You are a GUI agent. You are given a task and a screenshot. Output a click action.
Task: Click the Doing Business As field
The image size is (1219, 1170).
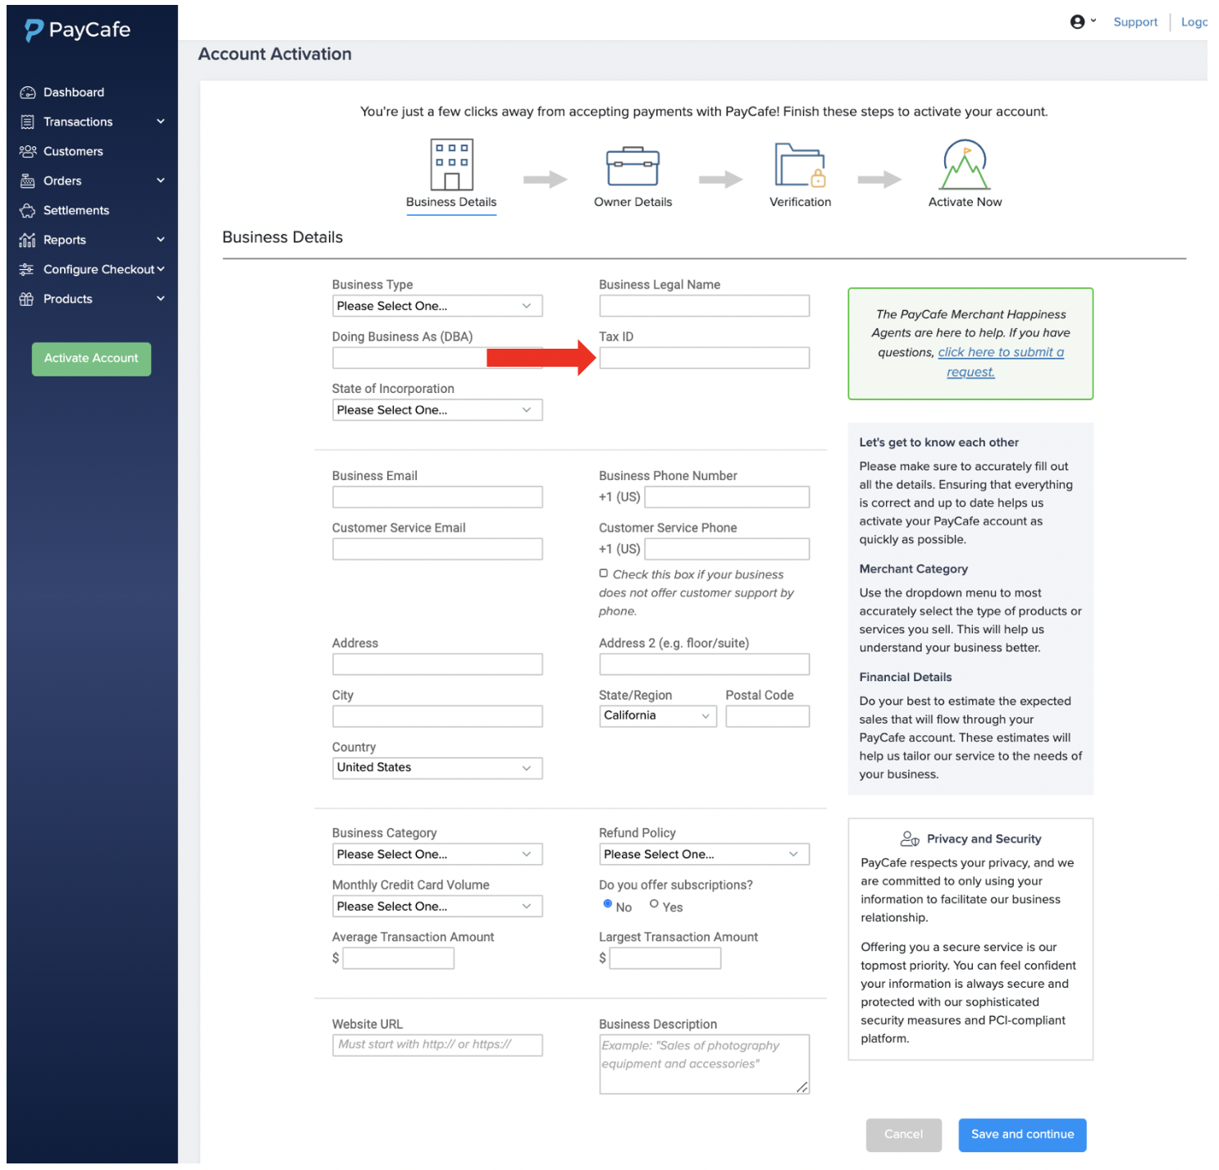tap(437, 359)
